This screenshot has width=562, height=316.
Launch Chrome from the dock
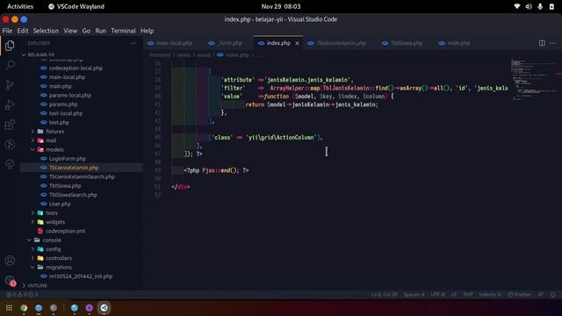tap(24, 308)
